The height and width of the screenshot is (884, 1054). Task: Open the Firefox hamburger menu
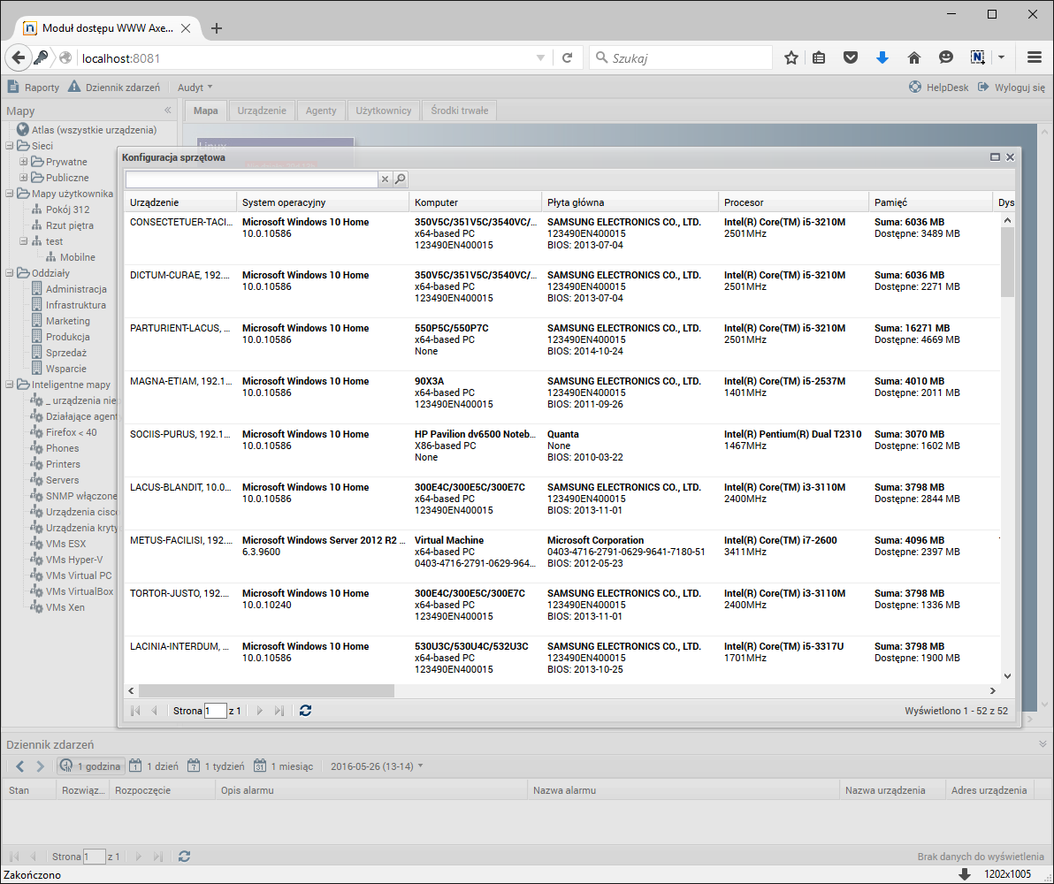pyautogui.click(x=1035, y=57)
